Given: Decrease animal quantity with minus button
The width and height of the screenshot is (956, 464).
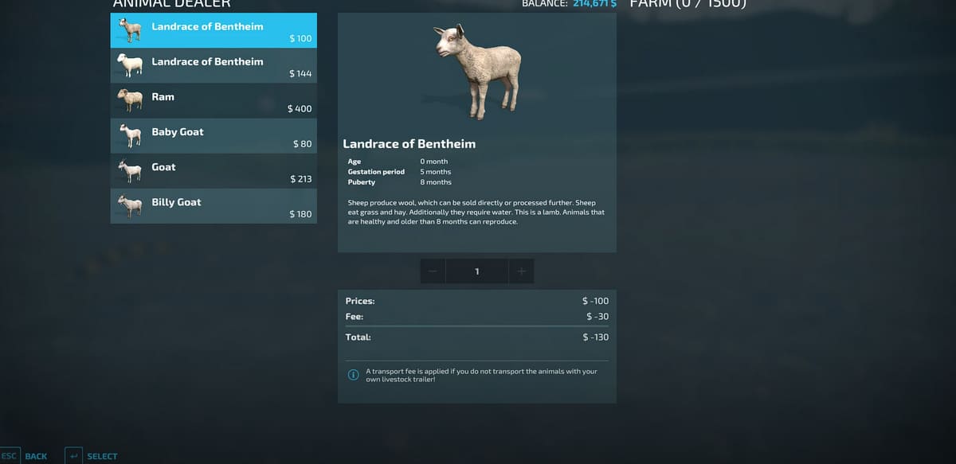Looking at the screenshot, I should click(x=433, y=271).
